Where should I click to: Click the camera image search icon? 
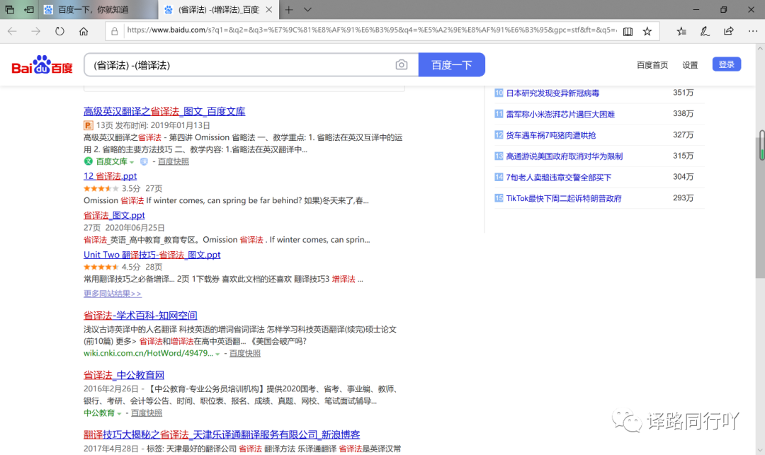401,65
